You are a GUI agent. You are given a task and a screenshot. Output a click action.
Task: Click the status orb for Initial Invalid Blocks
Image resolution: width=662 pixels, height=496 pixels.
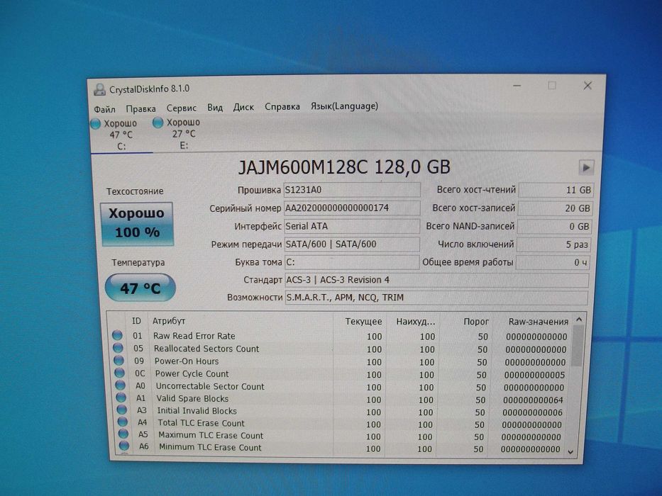(121, 410)
